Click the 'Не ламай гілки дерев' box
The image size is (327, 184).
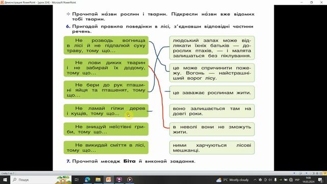tap(106, 111)
